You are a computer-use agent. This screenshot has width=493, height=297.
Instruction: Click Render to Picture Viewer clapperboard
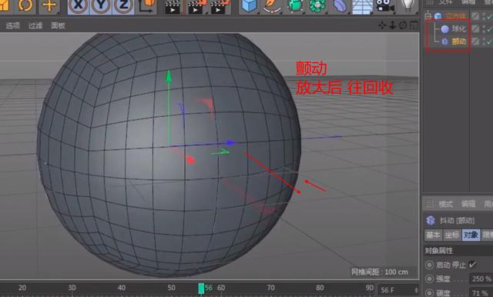pos(196,7)
